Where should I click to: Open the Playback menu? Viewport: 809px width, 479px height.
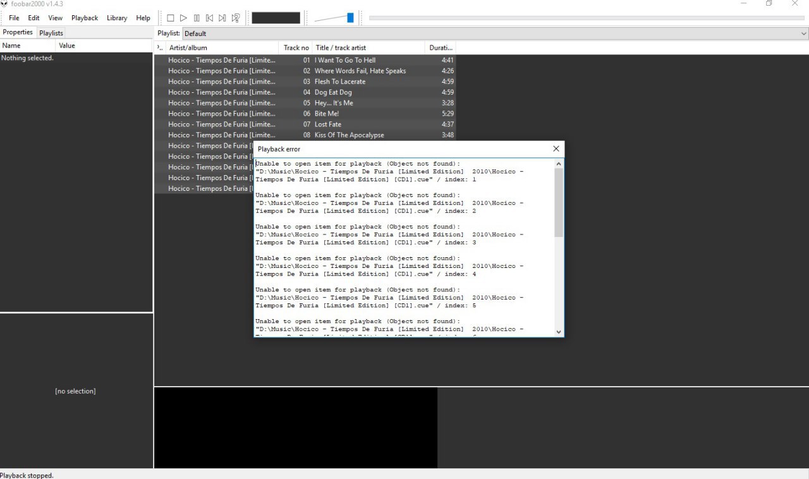point(85,18)
